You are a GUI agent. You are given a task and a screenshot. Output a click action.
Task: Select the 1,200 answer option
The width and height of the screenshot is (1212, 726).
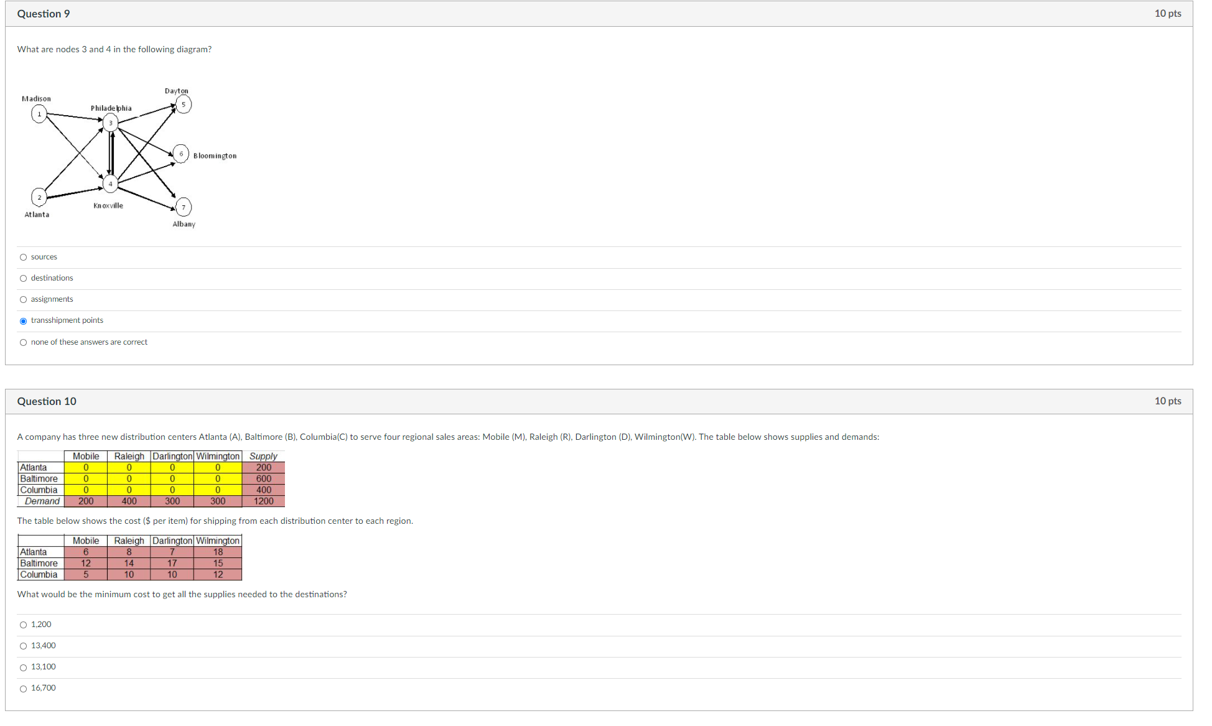tap(24, 625)
